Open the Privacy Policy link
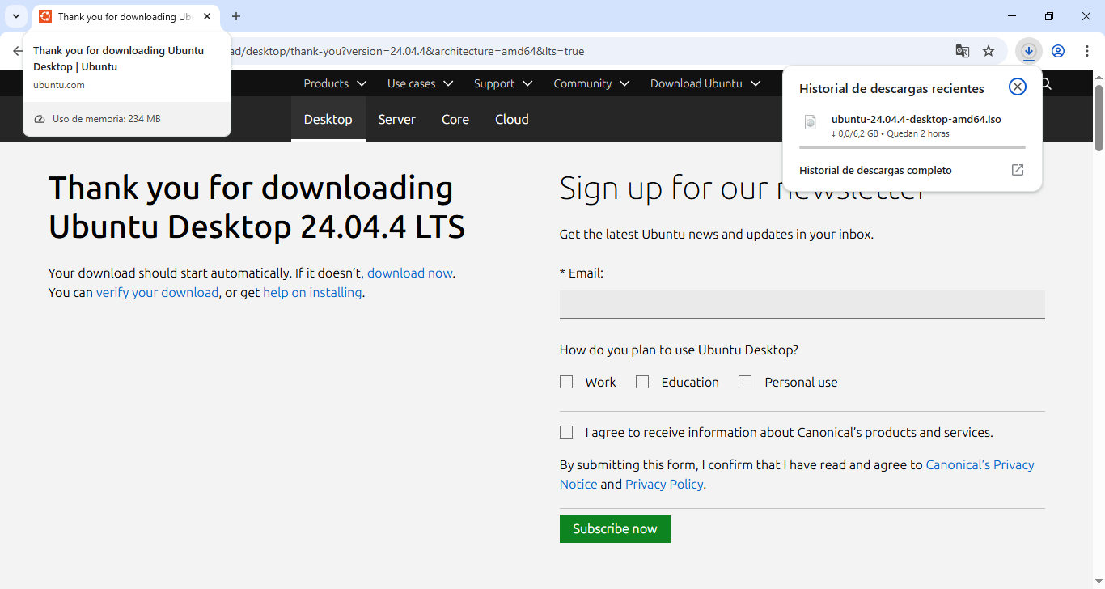1105x589 pixels. [x=664, y=485]
